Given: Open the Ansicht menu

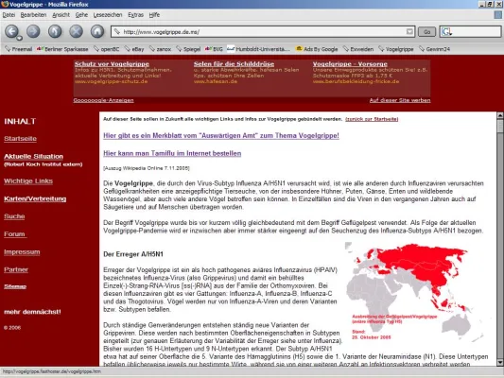Looking at the screenshot, I should [x=61, y=15].
